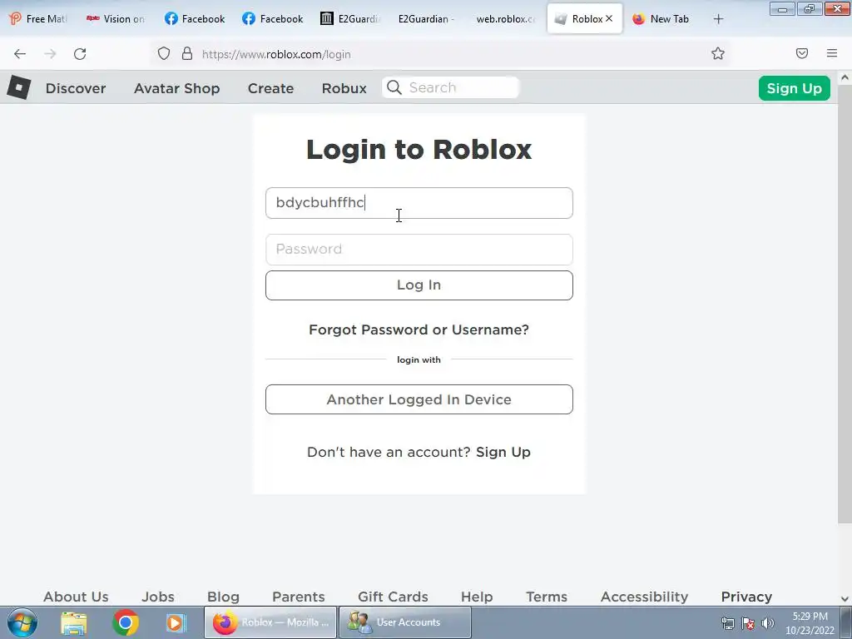The height and width of the screenshot is (639, 852).
Task: Click the volume speaker tray icon
Action: (768, 623)
